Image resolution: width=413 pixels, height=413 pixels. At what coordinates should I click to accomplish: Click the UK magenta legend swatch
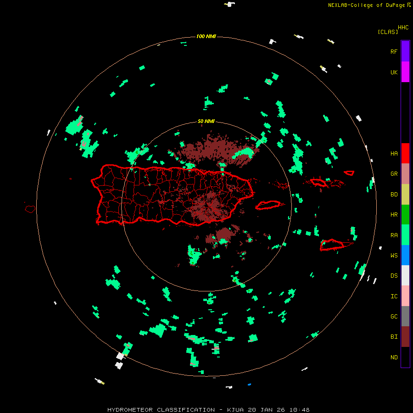(405, 72)
